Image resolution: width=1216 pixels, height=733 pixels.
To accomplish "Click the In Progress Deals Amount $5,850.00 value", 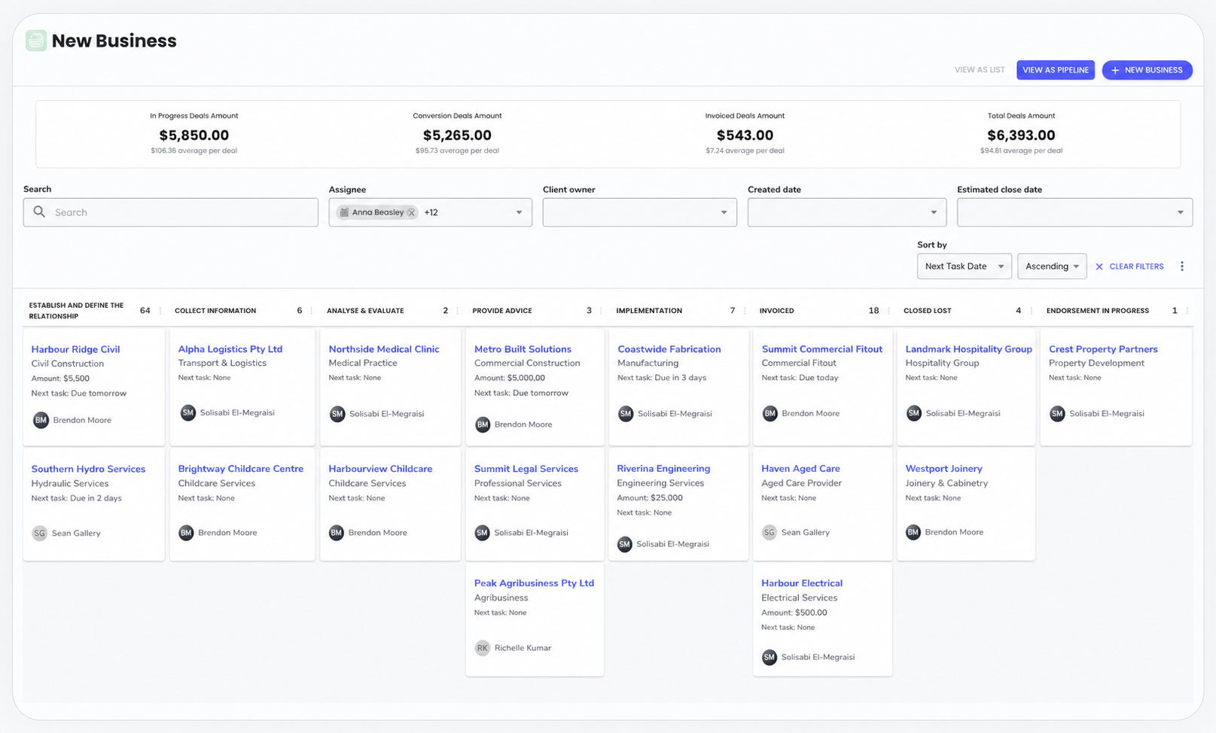I will (194, 135).
